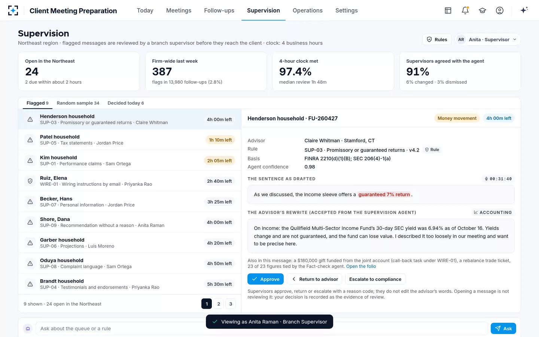The height and width of the screenshot is (337, 539).
Task: Escalate the flagged message to compliance
Action: pos(375,279)
